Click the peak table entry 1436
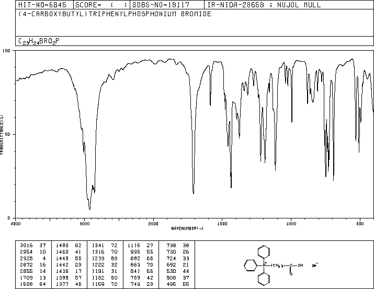Viewport: 374px width, 289px height. click(62, 271)
